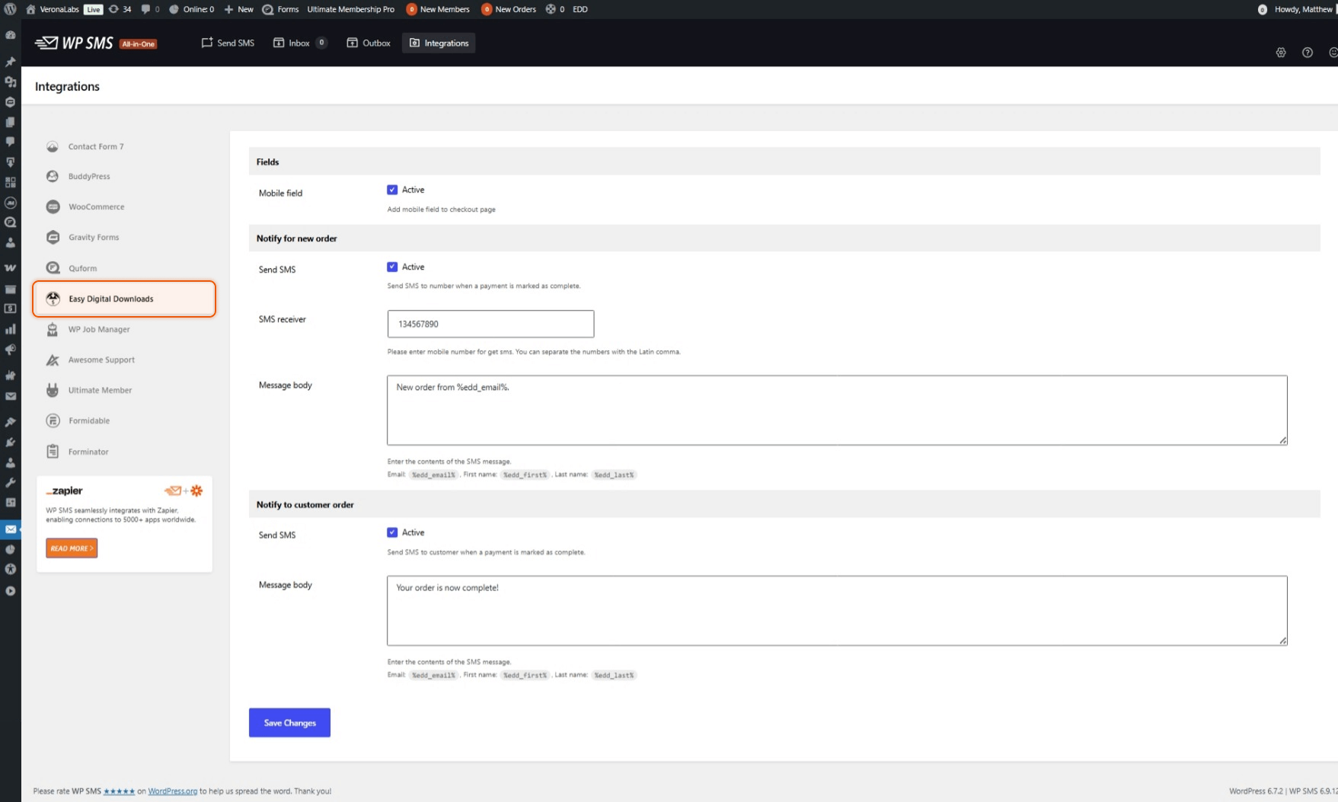Click the BuddyPress integration icon
This screenshot has height=802, width=1338.
pyautogui.click(x=53, y=176)
